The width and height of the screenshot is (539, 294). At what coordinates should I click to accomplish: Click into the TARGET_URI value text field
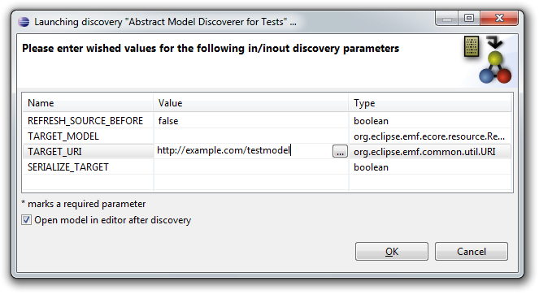(x=243, y=151)
